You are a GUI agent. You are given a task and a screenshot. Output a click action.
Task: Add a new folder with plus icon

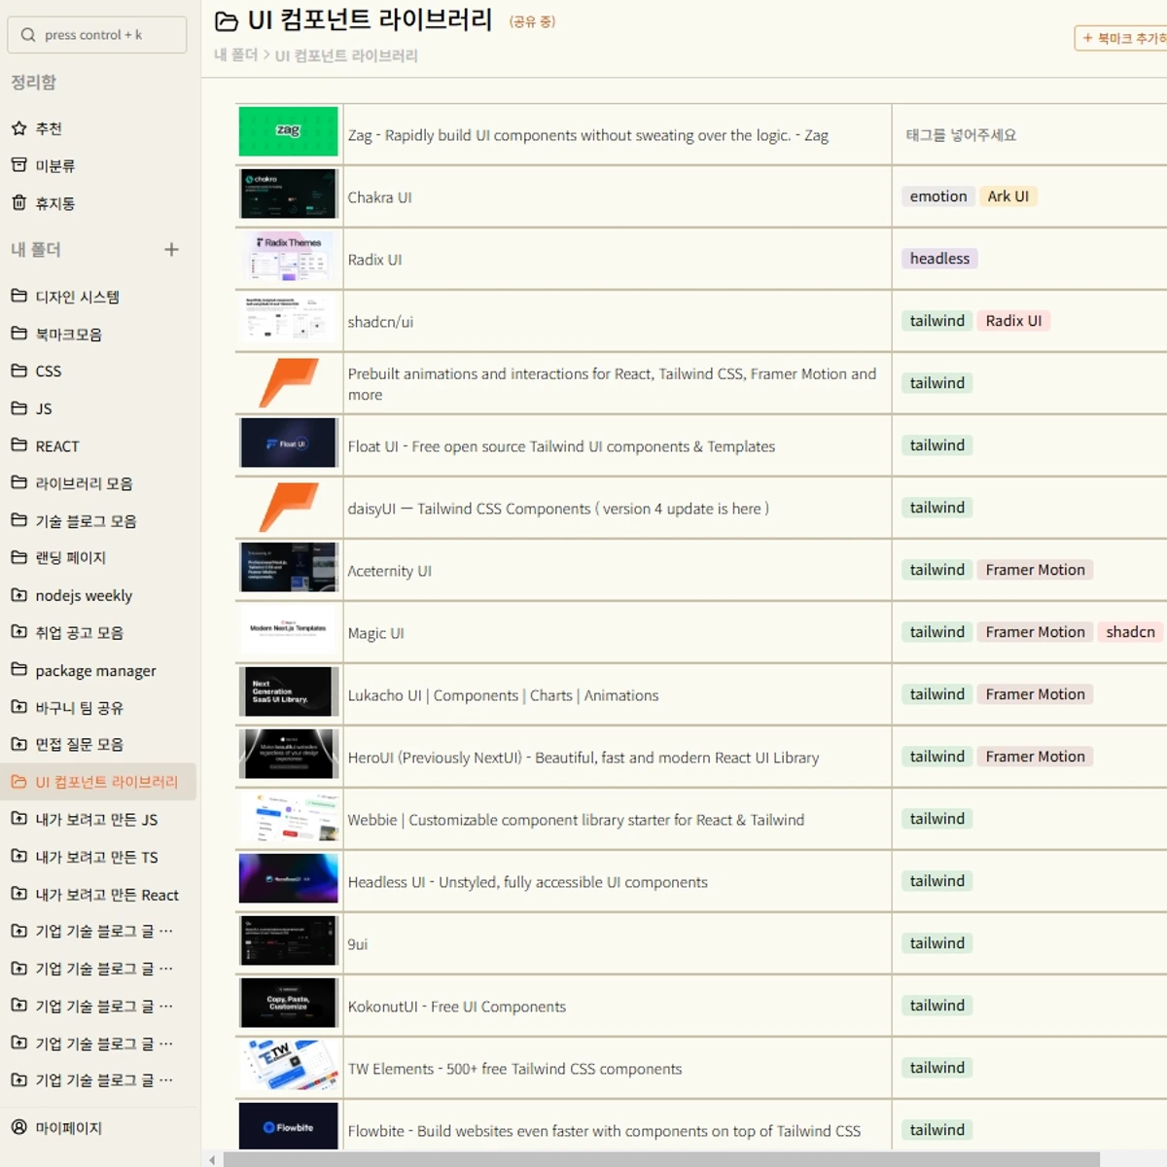pos(171,250)
